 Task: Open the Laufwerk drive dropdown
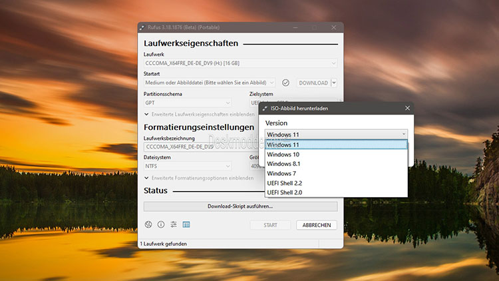click(x=240, y=63)
